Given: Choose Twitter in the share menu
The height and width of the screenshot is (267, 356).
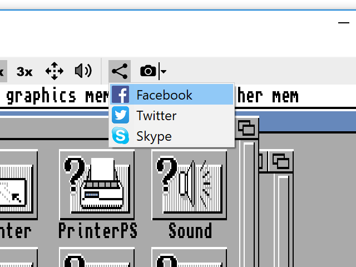Looking at the screenshot, I should coord(172,116).
